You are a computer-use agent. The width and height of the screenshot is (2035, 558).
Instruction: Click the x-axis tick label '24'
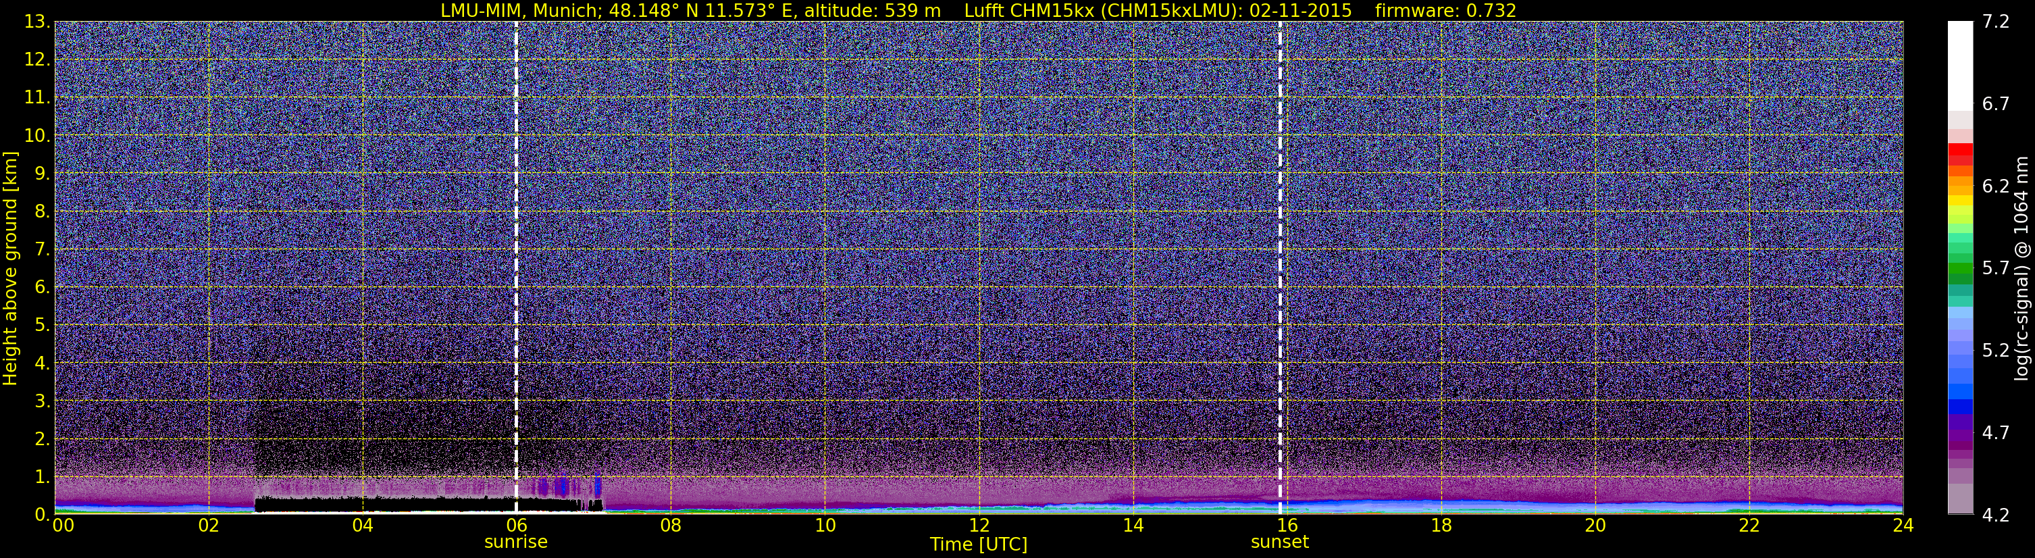click(x=1903, y=525)
